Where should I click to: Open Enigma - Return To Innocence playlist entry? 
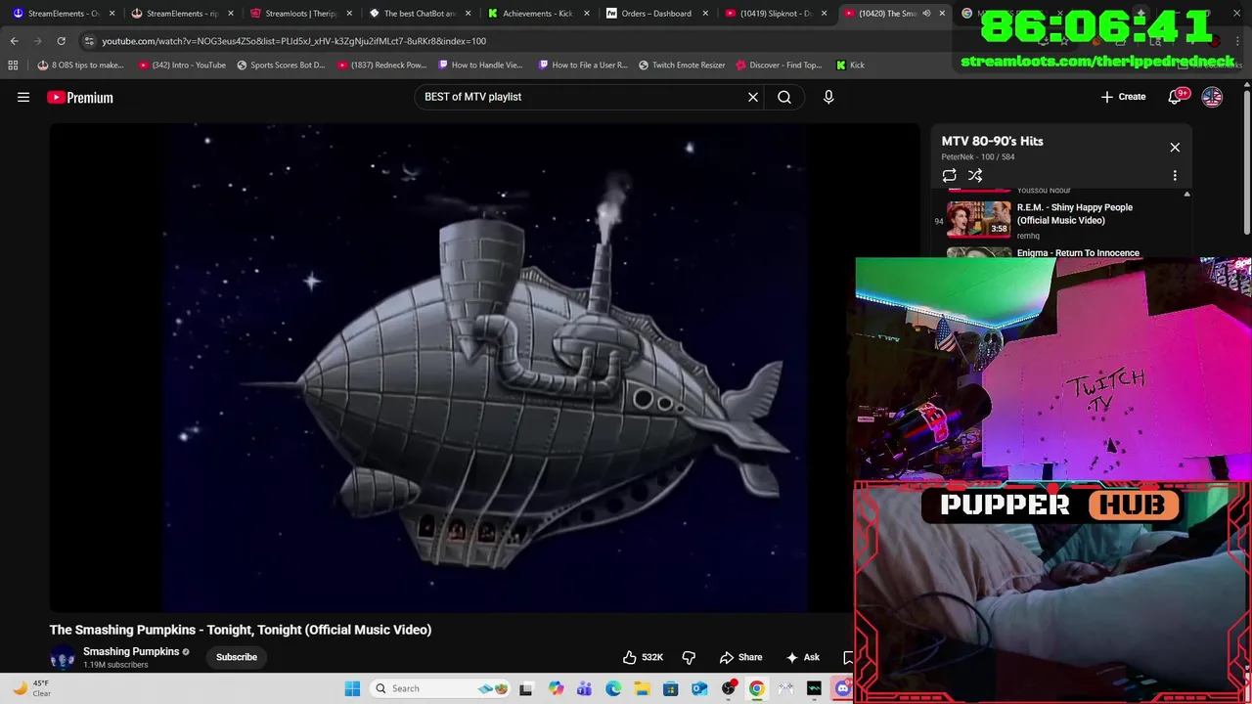[x=1078, y=253]
